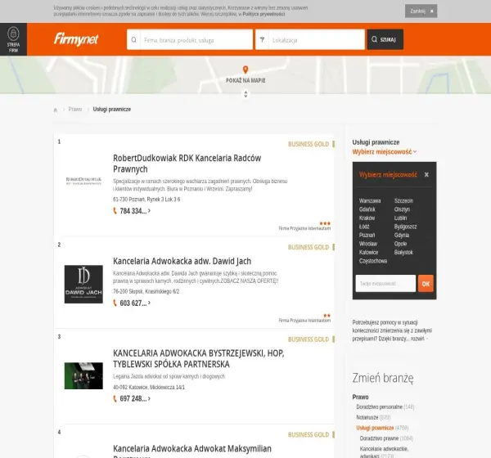Select Kraków in city list
The height and width of the screenshot is (458, 491).
coord(367,218)
